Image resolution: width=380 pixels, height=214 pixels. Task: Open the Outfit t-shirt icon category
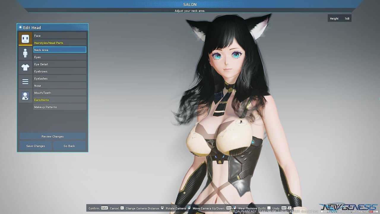(25, 67)
